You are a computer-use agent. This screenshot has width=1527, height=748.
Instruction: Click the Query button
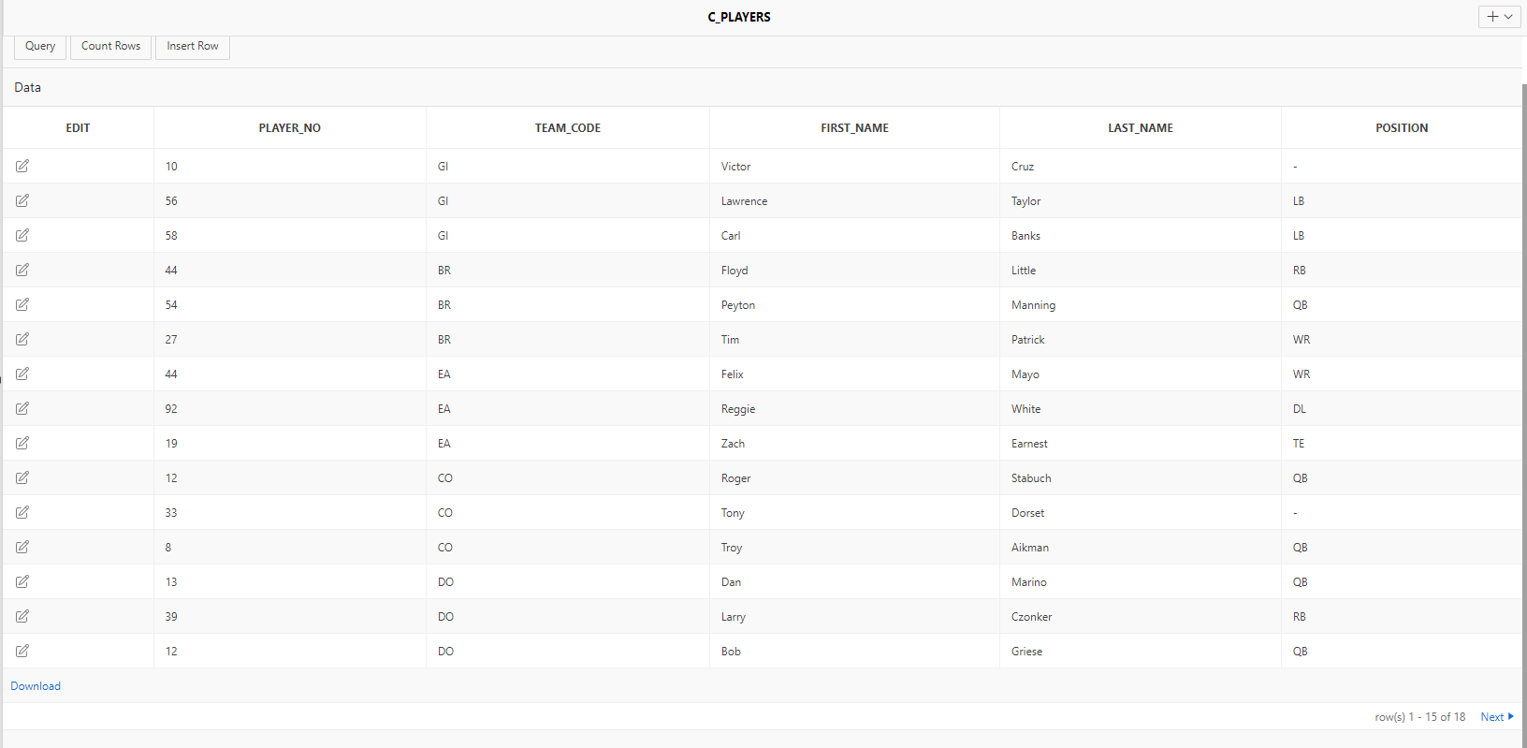click(40, 46)
